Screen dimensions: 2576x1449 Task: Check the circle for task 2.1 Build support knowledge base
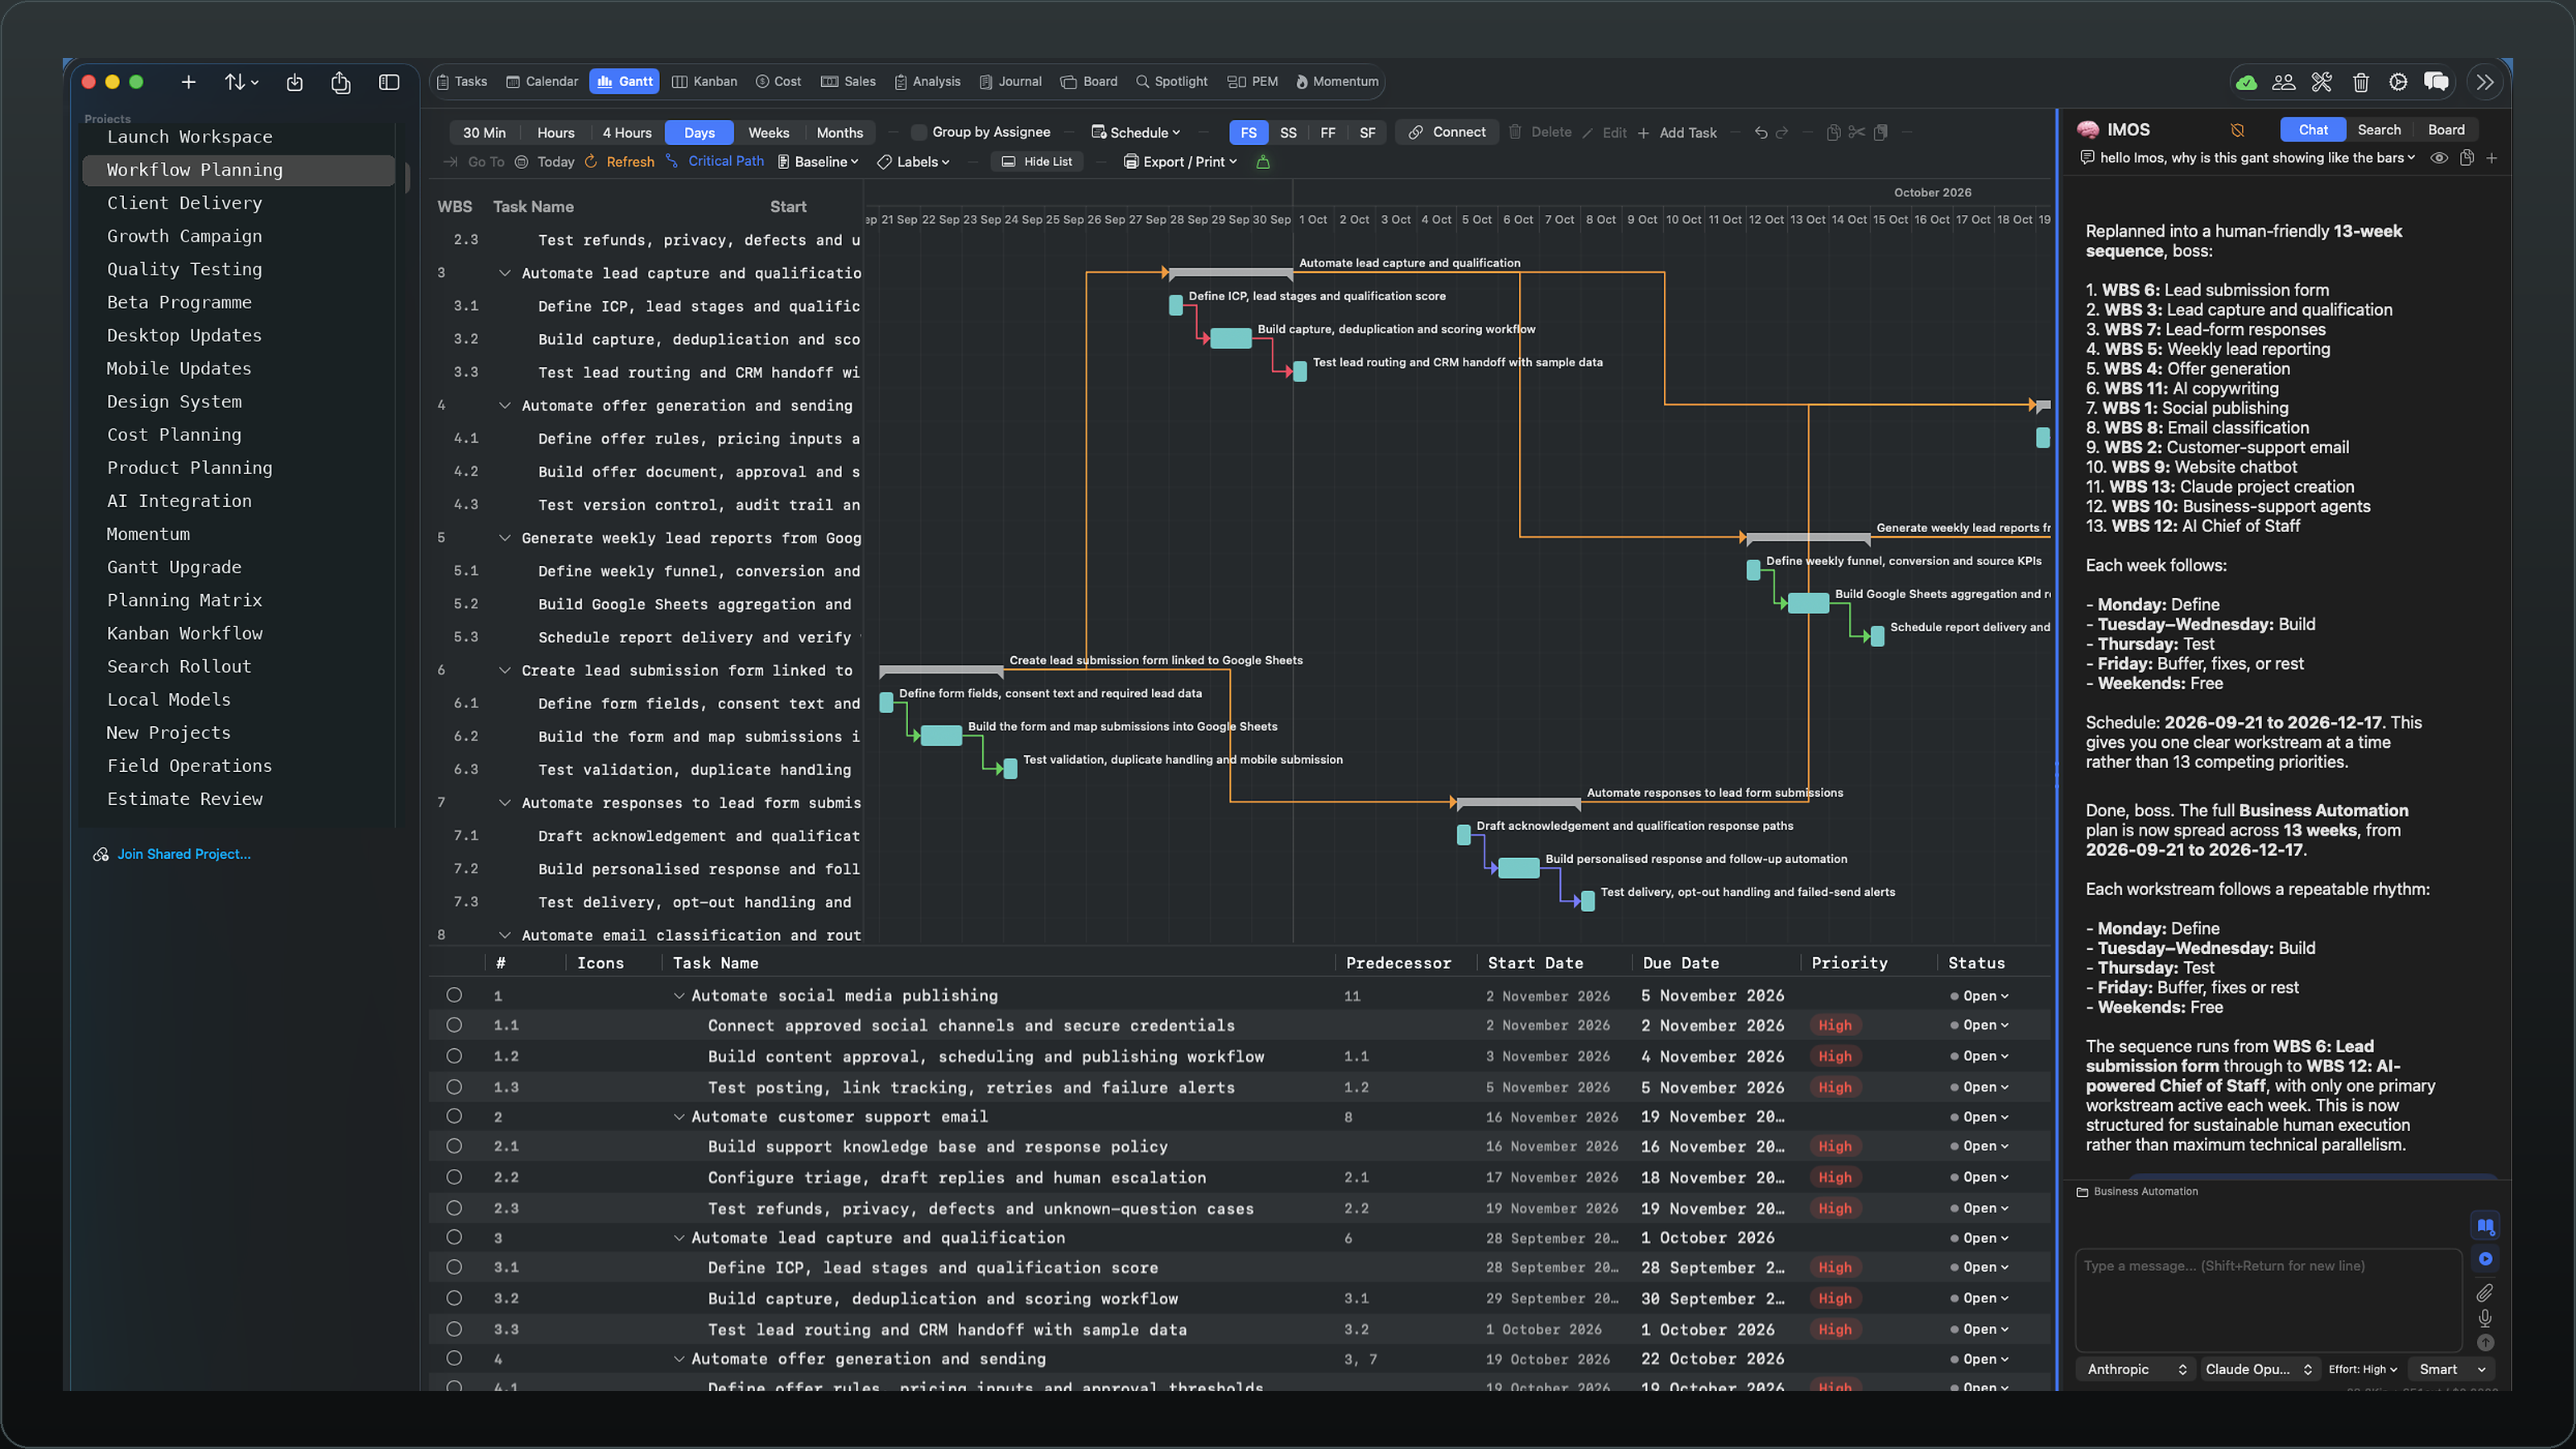tap(454, 1146)
